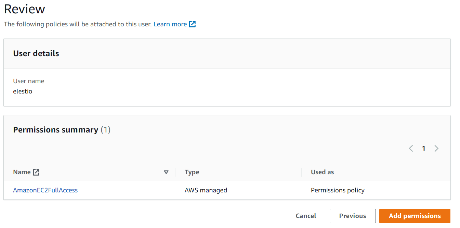Sort policies using the Name column triangle
This screenshot has height=228, width=460.
pos(166,172)
